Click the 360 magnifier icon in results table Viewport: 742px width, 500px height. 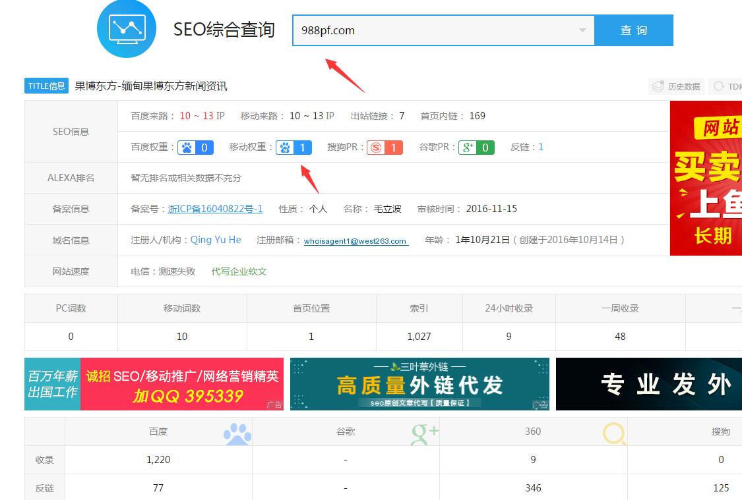(614, 432)
